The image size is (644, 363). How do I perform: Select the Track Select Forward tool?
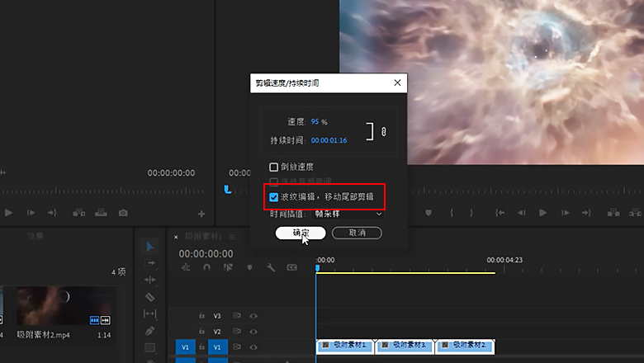pyautogui.click(x=150, y=263)
